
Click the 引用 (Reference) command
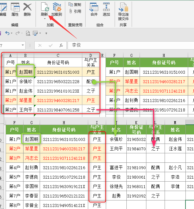(75, 11)
